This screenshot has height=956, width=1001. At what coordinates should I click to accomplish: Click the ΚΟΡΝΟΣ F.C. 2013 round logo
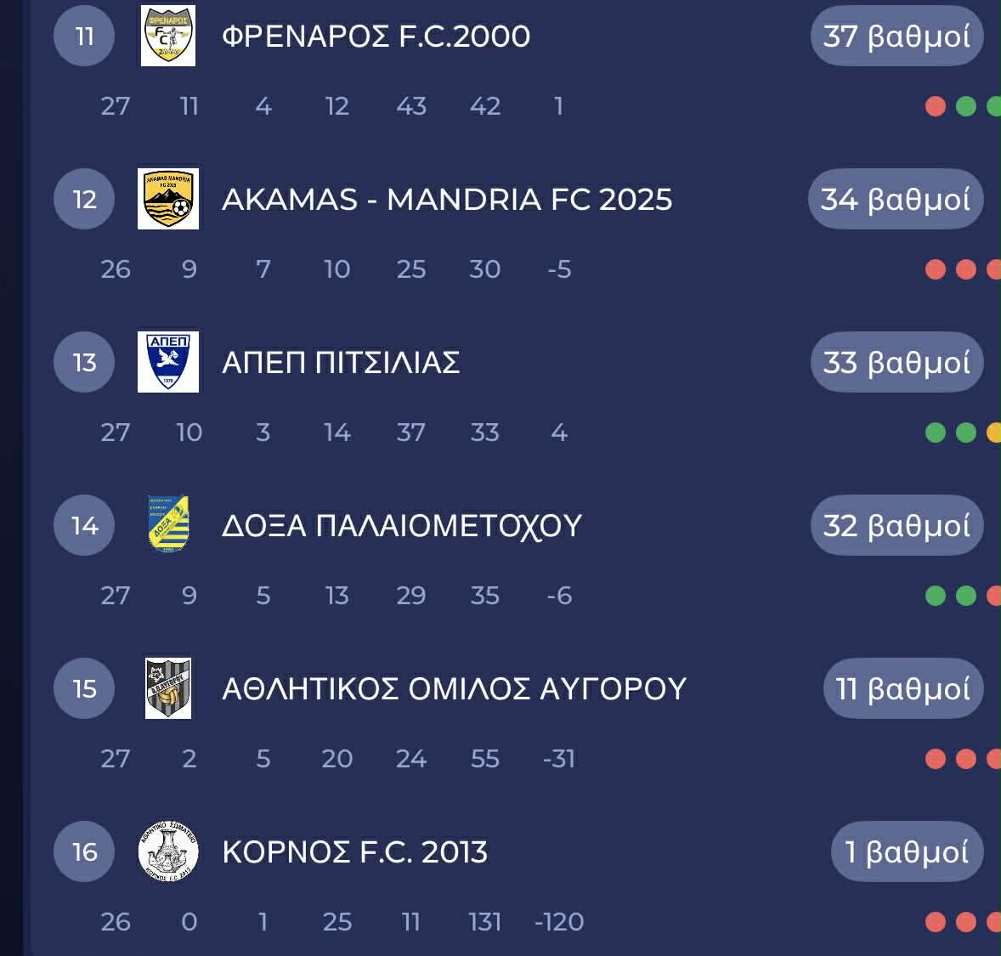point(168,851)
